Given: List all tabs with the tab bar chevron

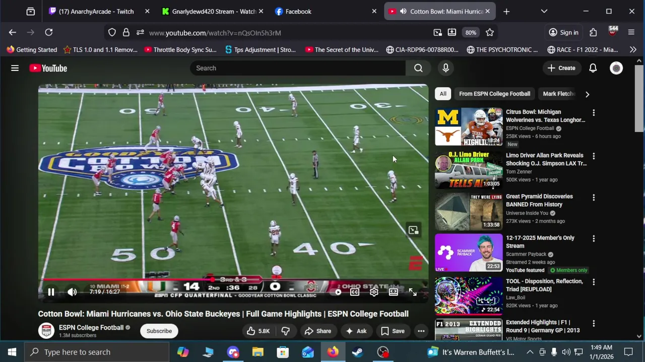Looking at the screenshot, I should (x=544, y=11).
